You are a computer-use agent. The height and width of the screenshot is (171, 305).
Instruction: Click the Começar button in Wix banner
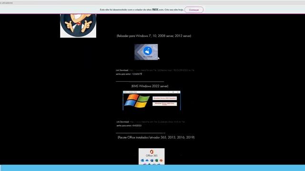coord(194,9)
